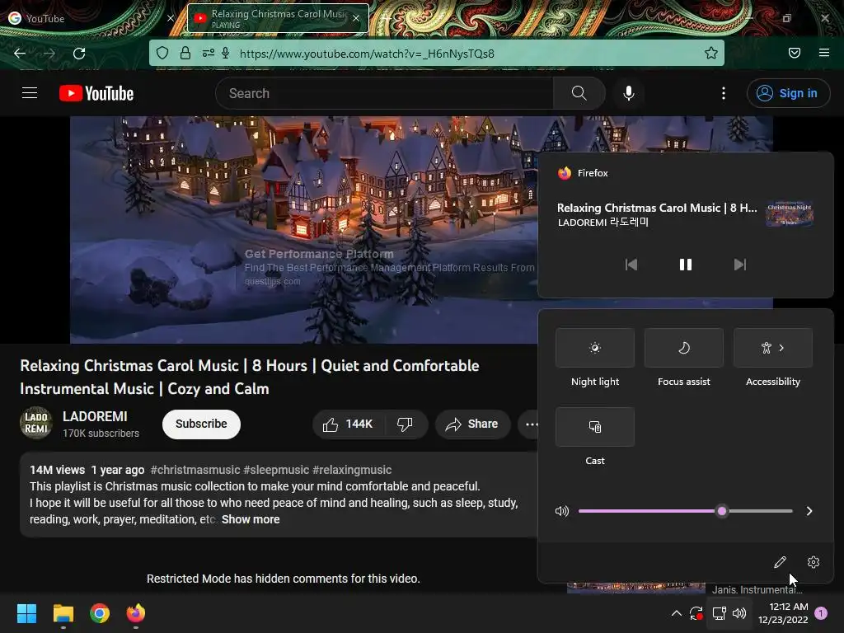Dislike the video
Viewport: 844px width, 633px height.
pyautogui.click(x=405, y=424)
